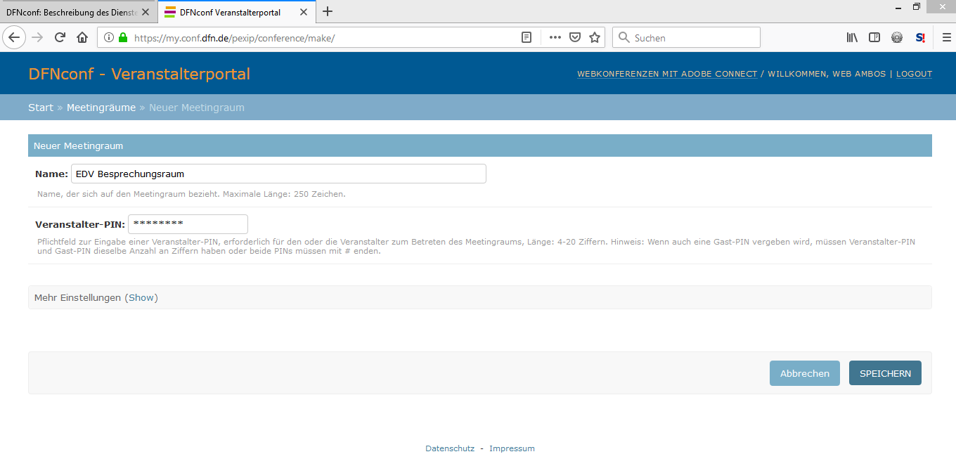Go back to the previous page
This screenshot has width=956, height=466.
(x=15, y=38)
